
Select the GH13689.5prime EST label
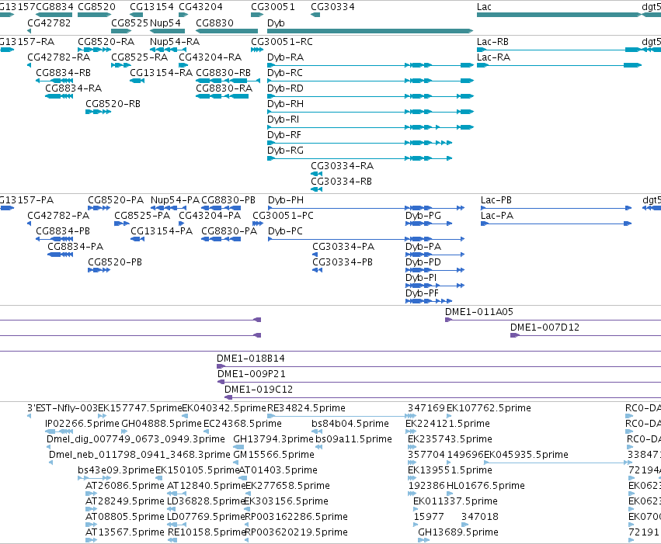[x=458, y=532]
